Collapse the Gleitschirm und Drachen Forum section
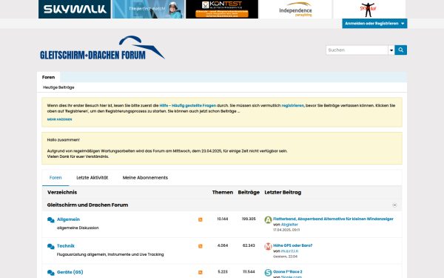Screen dimensions: 444x278 tap(394, 205)
